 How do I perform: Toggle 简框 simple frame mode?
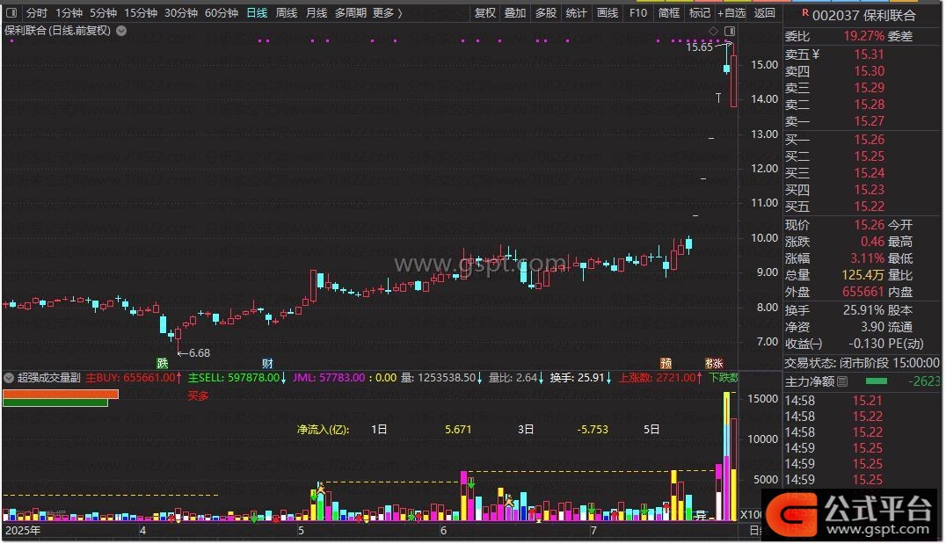tap(669, 12)
